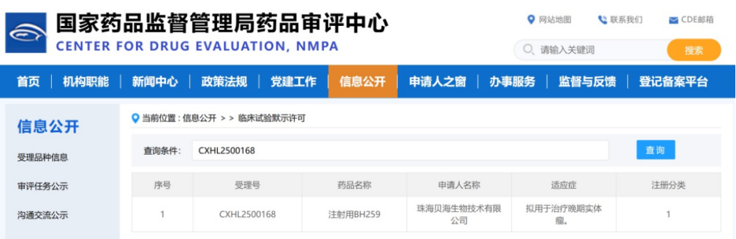Open the 机构职能 menu
This screenshot has height=239, width=736.
click(86, 82)
